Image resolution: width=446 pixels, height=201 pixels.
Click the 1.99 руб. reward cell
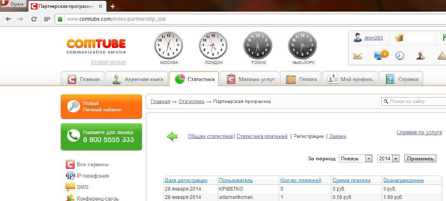click(412, 197)
